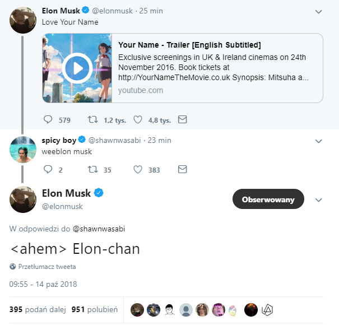Reply to the weeblon musk tweet

[48, 169]
